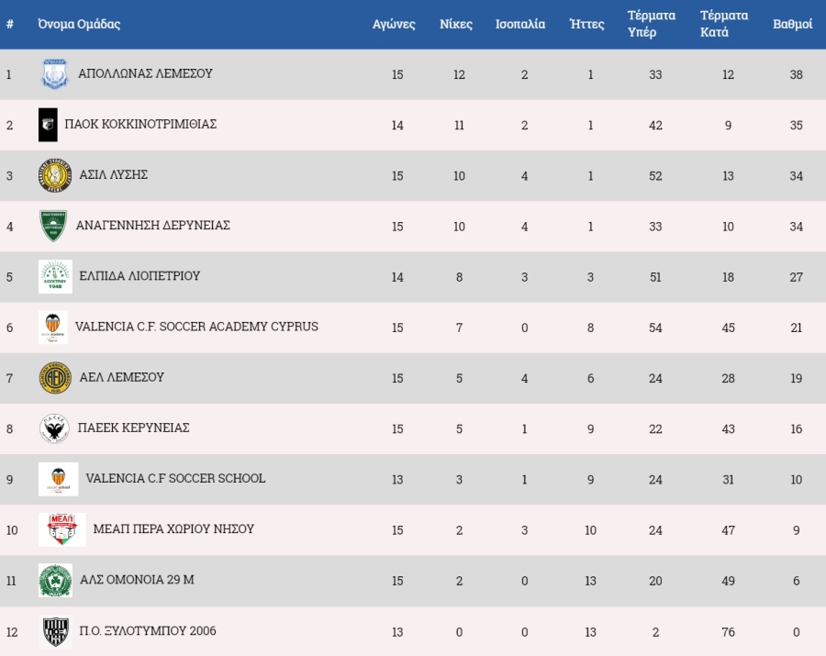Click ΑΕΛ ΛΕΜΕΣΟΥ goals-against value 28
826x656 pixels.
point(728,378)
